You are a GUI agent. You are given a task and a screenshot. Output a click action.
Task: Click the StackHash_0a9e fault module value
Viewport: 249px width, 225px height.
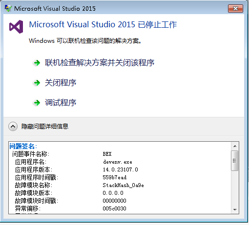coord(123,185)
